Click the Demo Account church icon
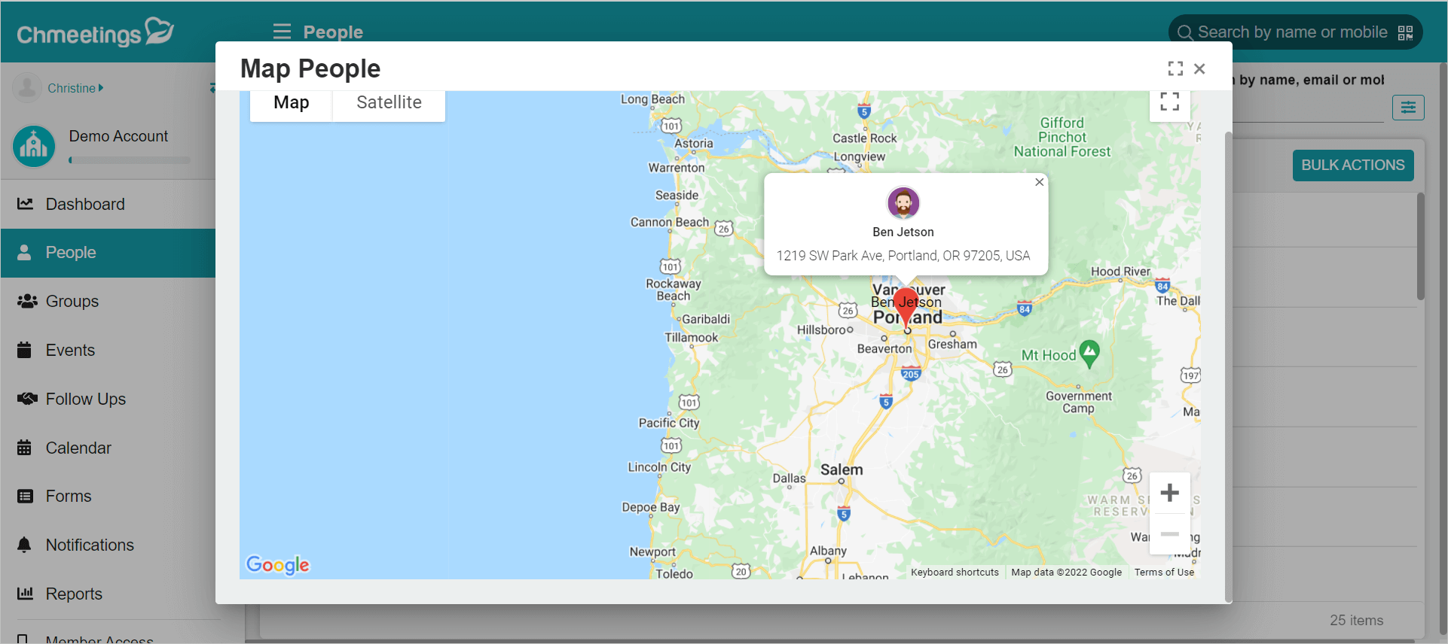This screenshot has width=1448, height=644. [34, 146]
